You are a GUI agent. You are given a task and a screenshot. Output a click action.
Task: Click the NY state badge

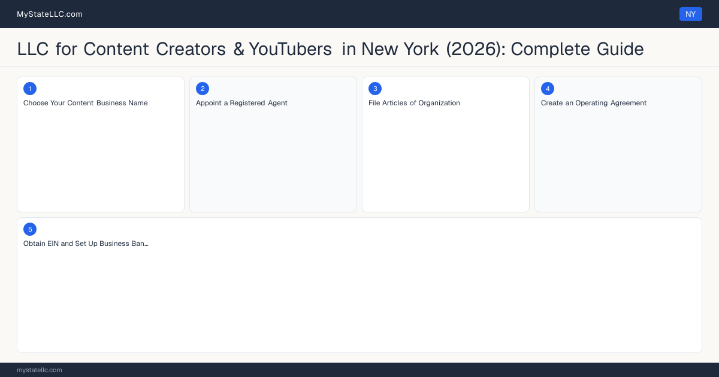[690, 14]
